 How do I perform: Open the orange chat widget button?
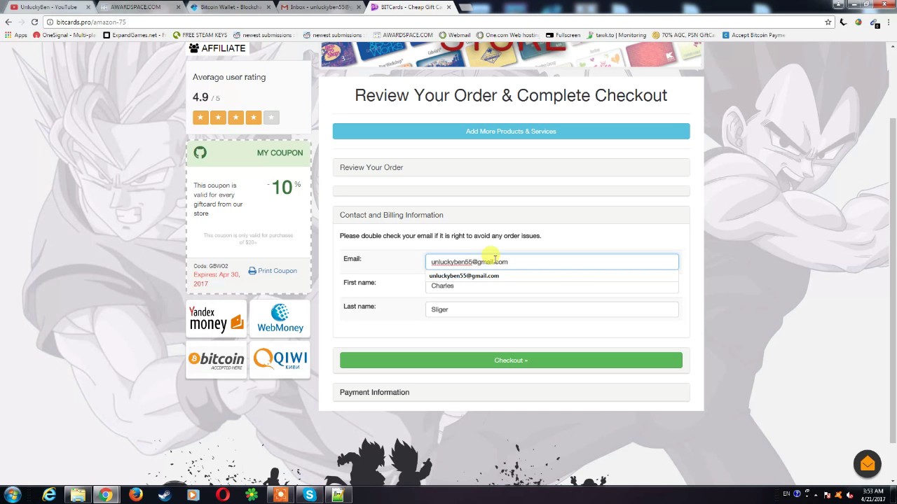tap(867, 463)
